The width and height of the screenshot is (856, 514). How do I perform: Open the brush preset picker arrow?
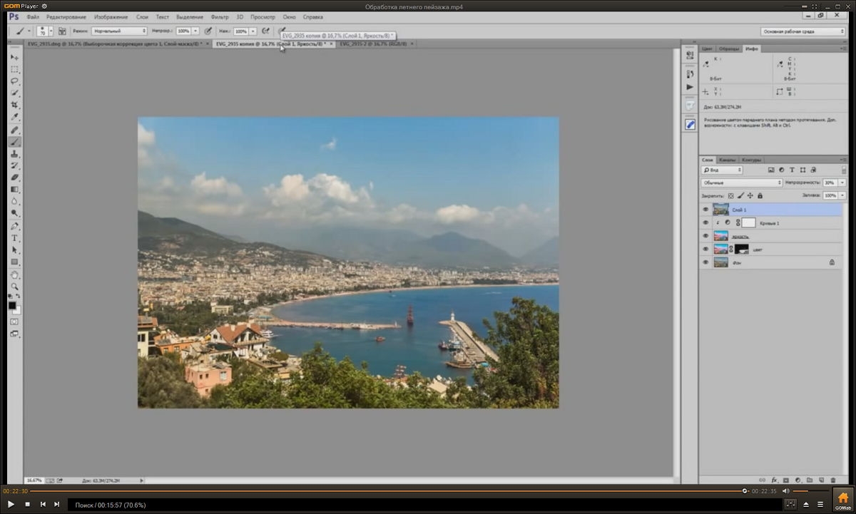pyautogui.click(x=51, y=31)
